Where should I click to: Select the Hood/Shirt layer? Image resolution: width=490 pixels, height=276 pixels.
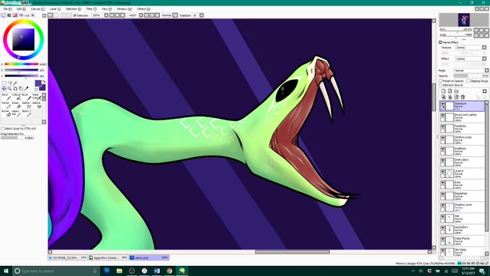tap(462, 230)
